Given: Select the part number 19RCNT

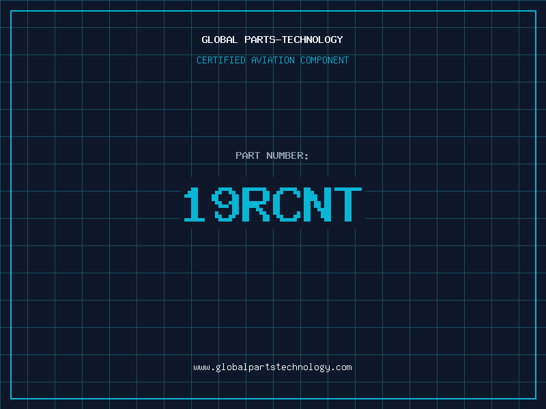Looking at the screenshot, I should point(273,204).
